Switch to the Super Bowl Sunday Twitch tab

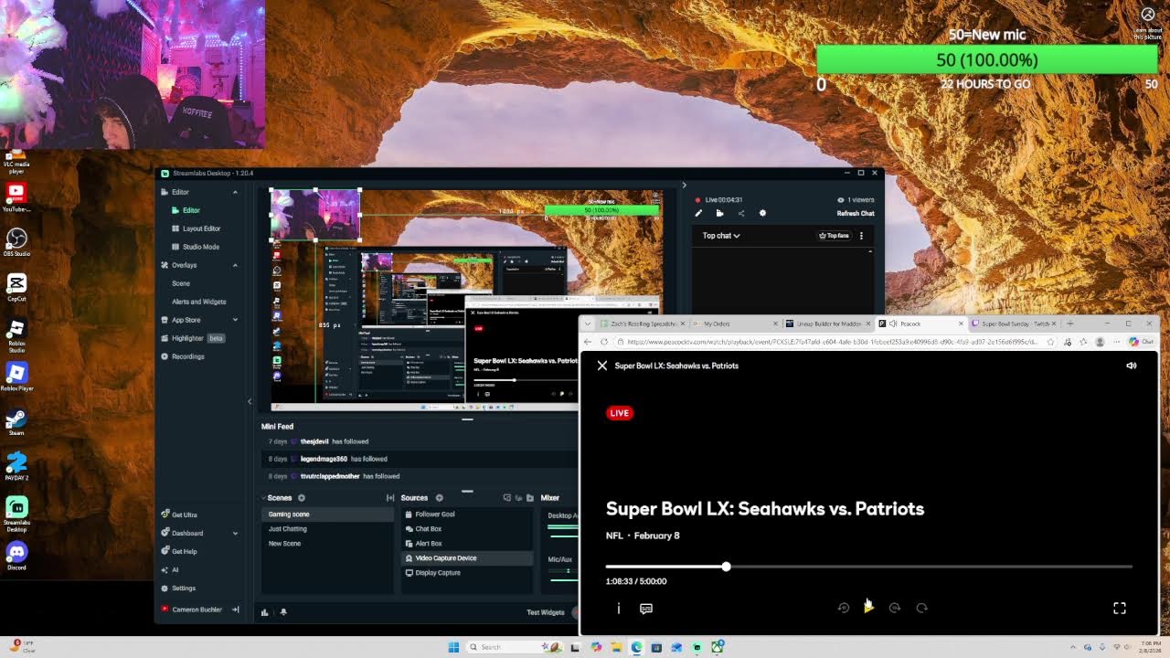pyautogui.click(x=1014, y=324)
